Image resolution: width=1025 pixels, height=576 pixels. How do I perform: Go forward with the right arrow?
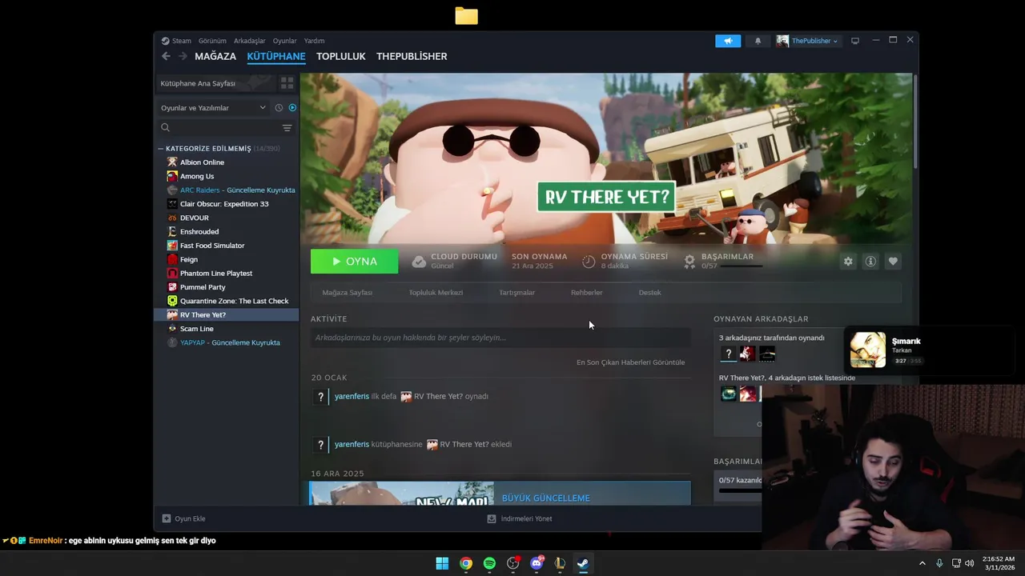click(x=183, y=56)
